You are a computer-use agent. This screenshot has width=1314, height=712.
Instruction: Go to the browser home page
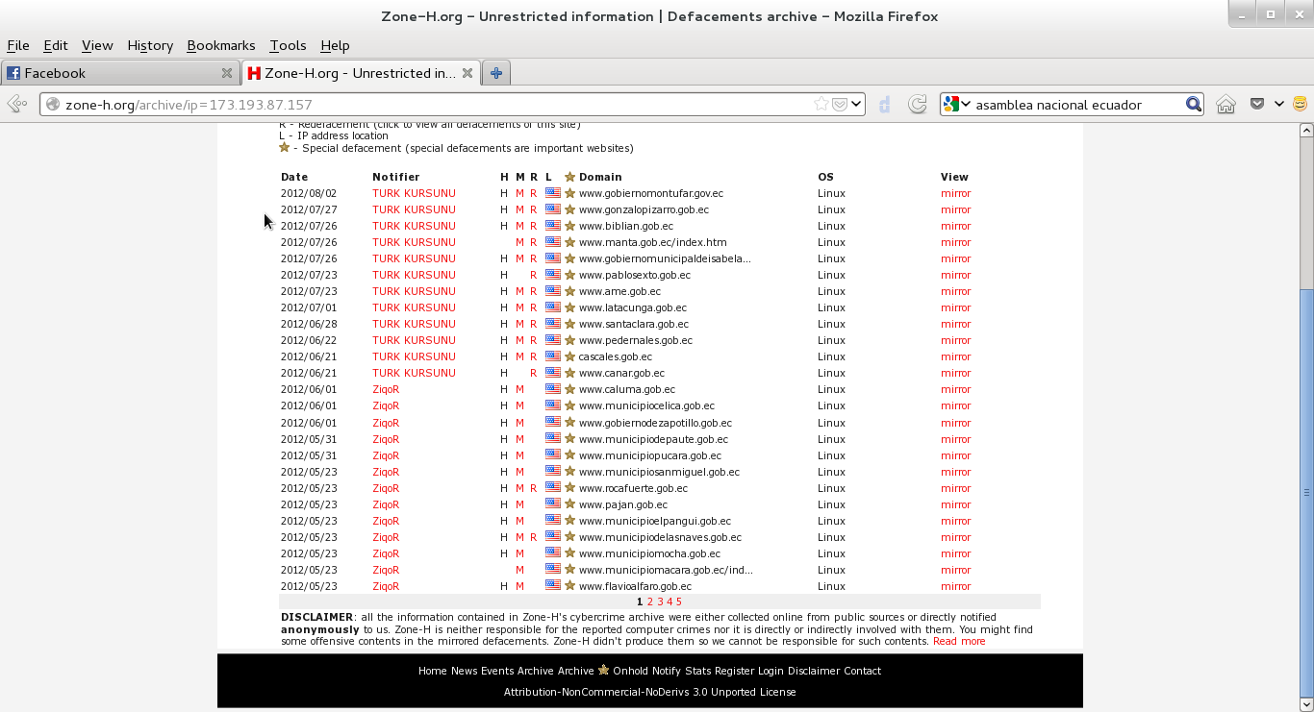coord(1226,104)
